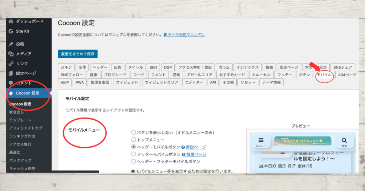The width and height of the screenshot is (365, 191).
Task: Open the アクセス解析・認証 tab
Action: point(195,67)
